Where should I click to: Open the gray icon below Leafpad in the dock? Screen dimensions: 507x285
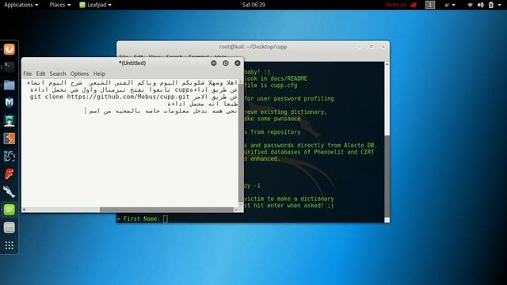[9, 228]
